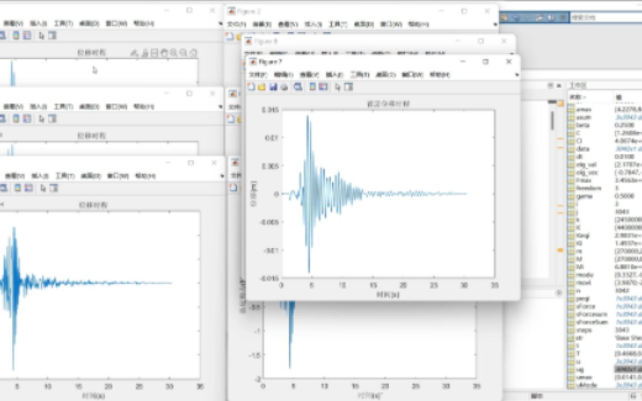Sort workspace by 名称 column header
The image size is (642, 401).
[x=578, y=97]
